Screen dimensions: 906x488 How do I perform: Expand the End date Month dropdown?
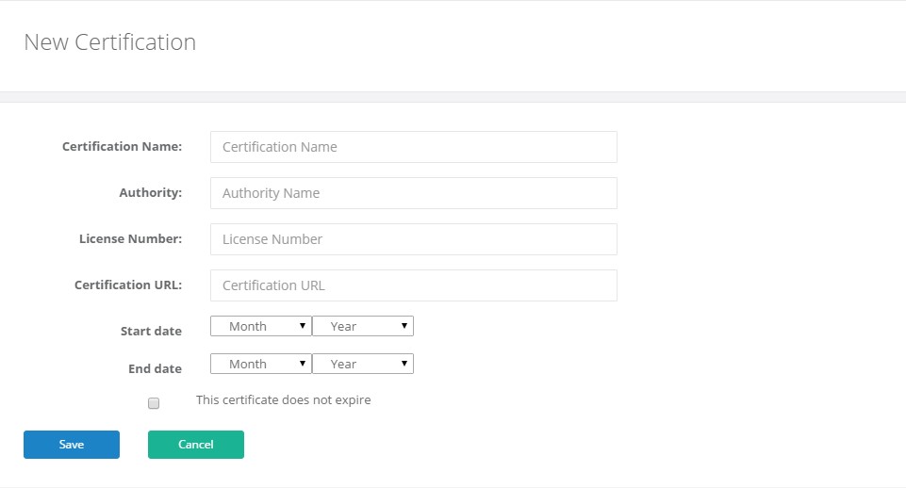pos(260,364)
